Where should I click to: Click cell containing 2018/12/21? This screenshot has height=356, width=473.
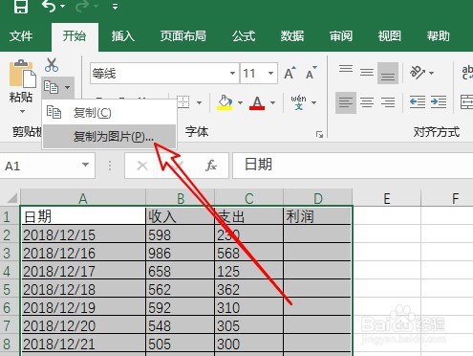(83, 344)
